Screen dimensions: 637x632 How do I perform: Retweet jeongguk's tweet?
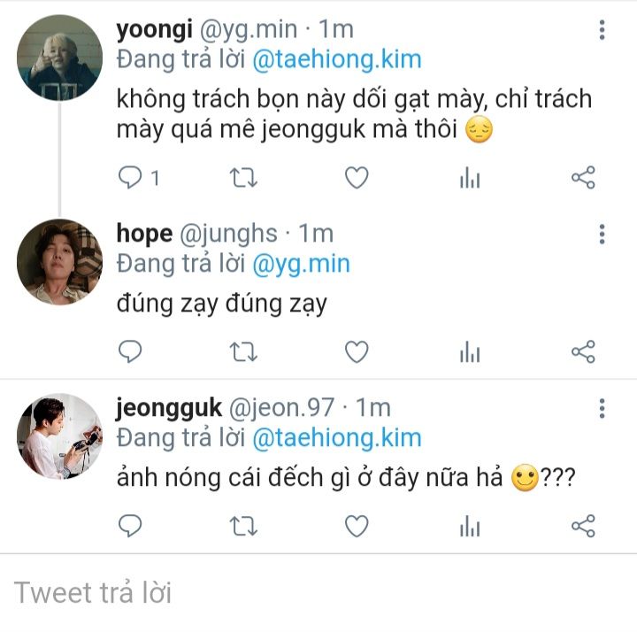pyautogui.click(x=242, y=527)
